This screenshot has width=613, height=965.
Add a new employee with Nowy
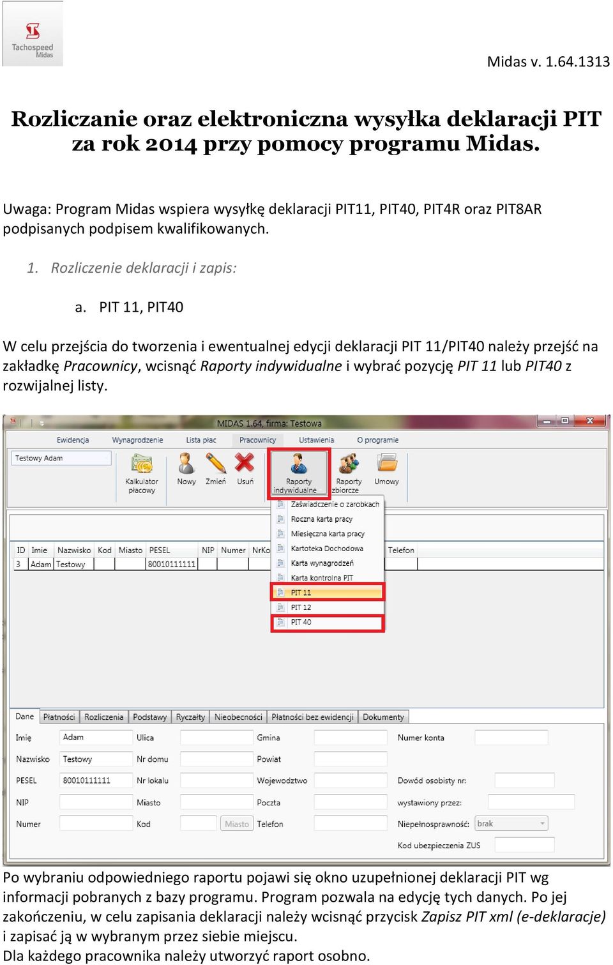(186, 469)
